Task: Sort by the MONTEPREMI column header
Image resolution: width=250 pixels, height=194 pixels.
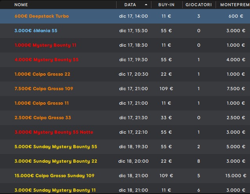Action: [x=235, y=5]
